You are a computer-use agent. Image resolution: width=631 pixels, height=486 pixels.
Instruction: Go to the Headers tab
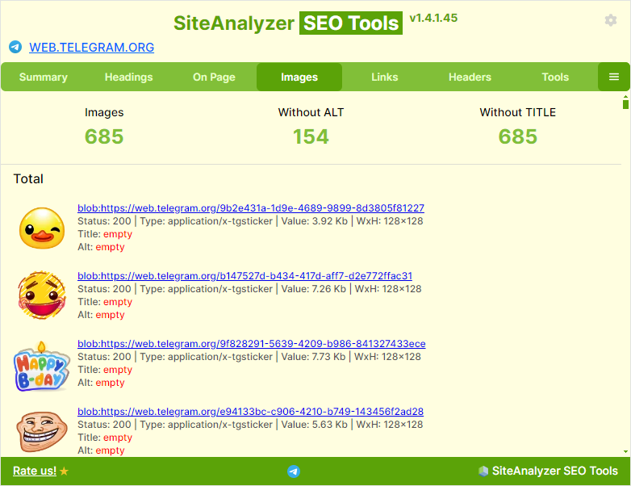(x=470, y=77)
